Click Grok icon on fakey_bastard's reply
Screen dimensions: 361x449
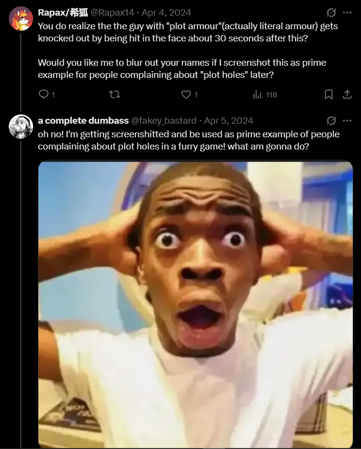click(x=331, y=121)
